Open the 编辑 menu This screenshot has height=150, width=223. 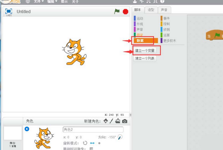click(x=52, y=1)
